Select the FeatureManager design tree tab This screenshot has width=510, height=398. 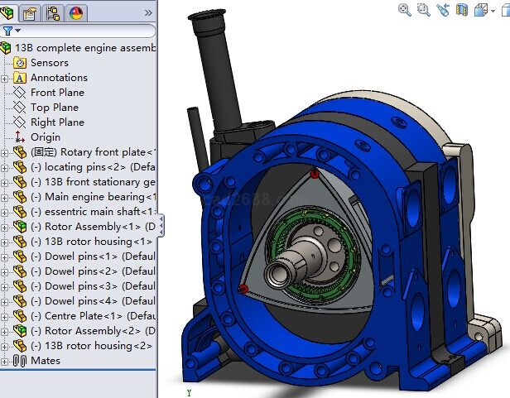8,12
